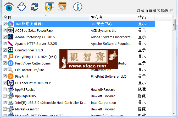
Task: Uncheck the CamScanner 1.1.3 checkbox
Action: tap(5, 50)
